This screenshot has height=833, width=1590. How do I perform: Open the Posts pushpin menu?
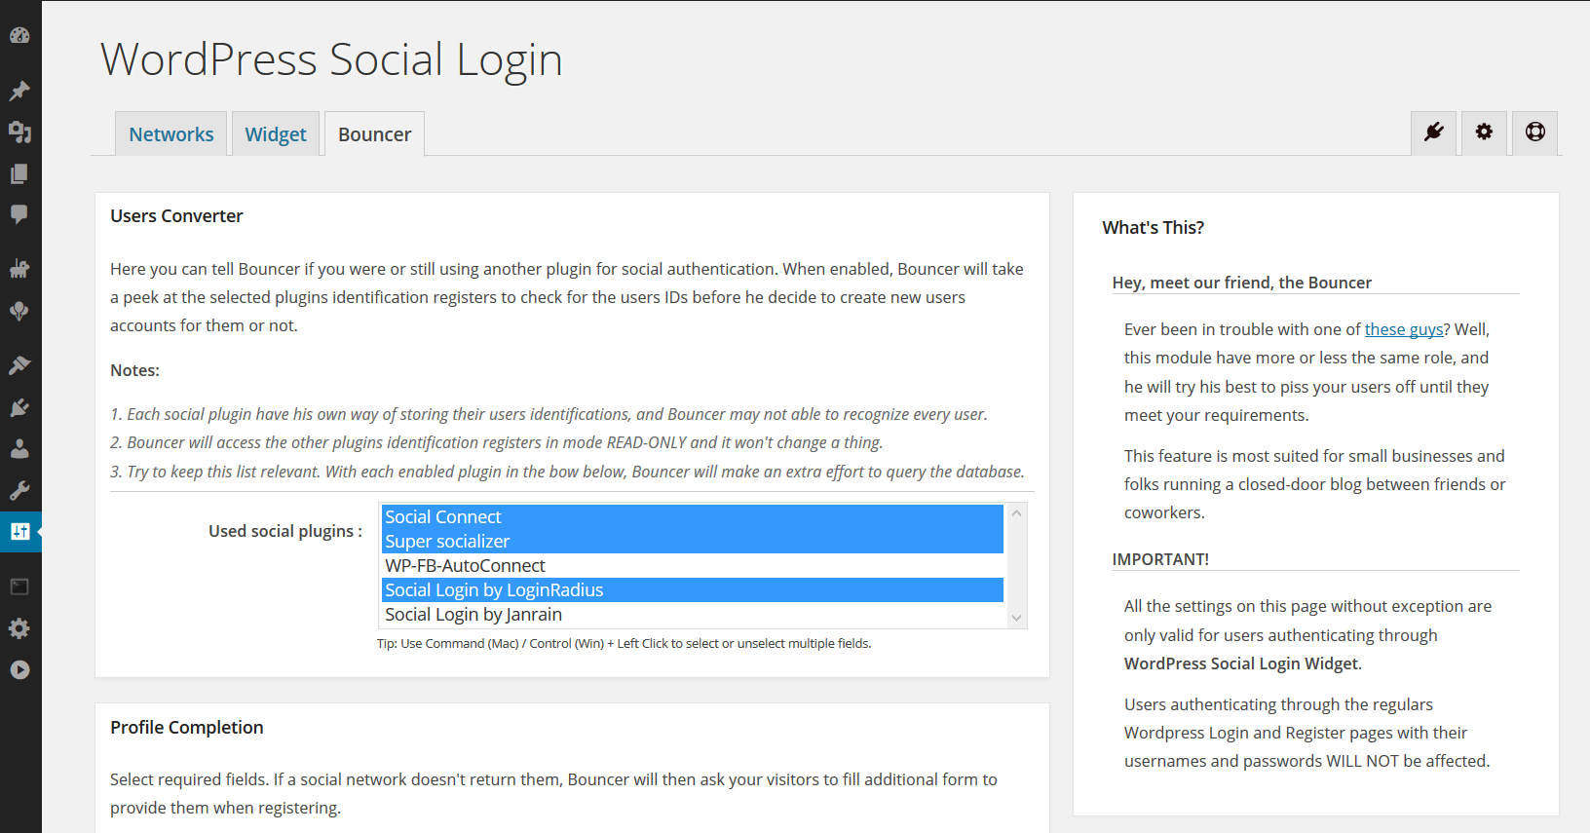click(x=19, y=91)
